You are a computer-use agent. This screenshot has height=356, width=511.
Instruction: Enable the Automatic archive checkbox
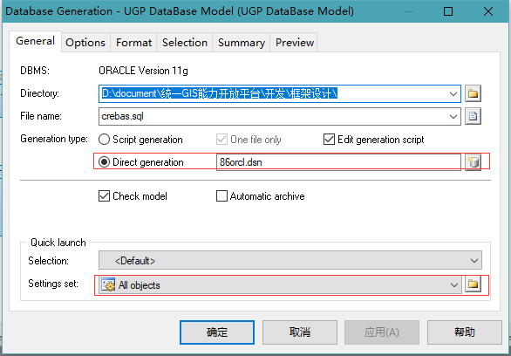pyautogui.click(x=221, y=196)
